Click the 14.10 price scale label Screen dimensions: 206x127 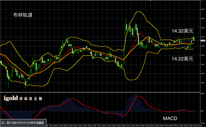click(x=203, y=74)
